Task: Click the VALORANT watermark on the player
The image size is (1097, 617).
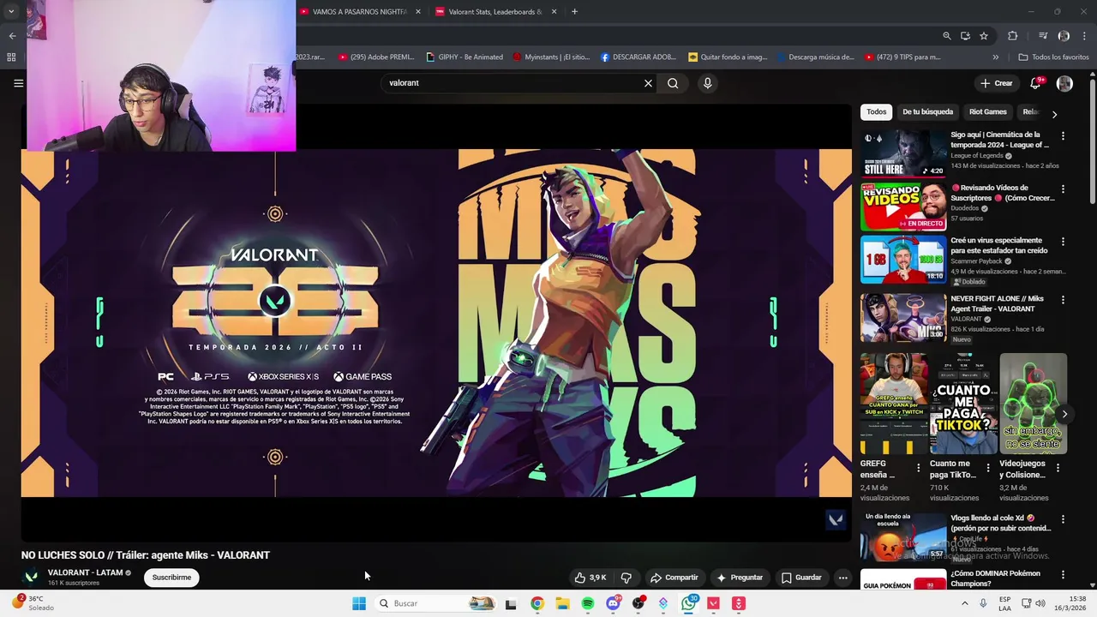Action: click(x=836, y=519)
